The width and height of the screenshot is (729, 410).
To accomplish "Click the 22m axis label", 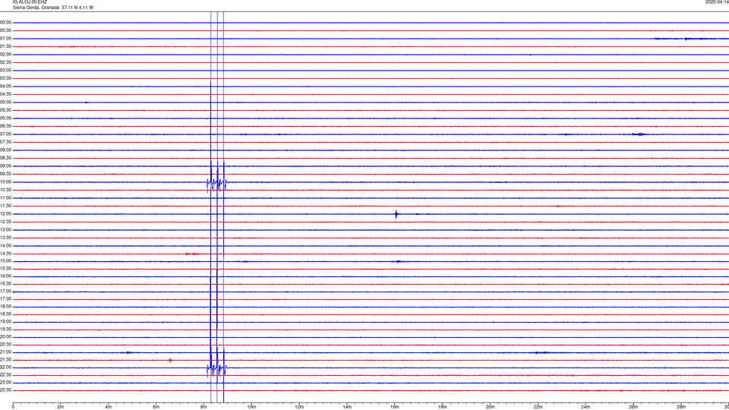I will tap(538, 407).
